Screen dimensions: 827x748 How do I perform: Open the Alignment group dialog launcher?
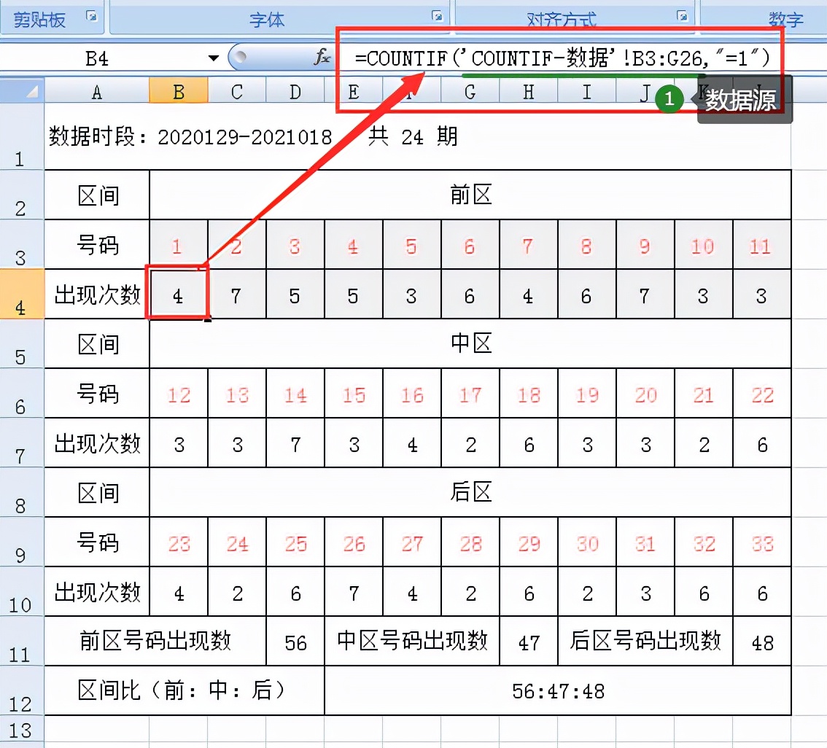[x=683, y=16]
